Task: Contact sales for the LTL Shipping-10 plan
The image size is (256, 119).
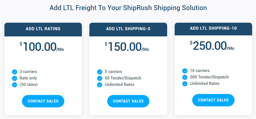Action: tap(213, 100)
